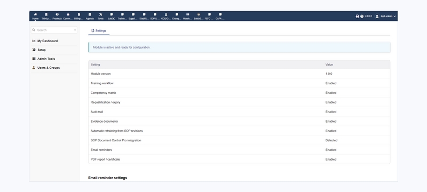Viewport: 427px width, 192px height.
Task: Open the Supplier module in top bar
Action: click(133, 16)
